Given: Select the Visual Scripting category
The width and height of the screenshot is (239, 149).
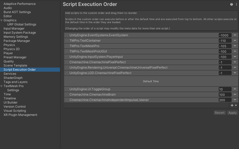Looking at the screenshot, I should pos(15,111).
